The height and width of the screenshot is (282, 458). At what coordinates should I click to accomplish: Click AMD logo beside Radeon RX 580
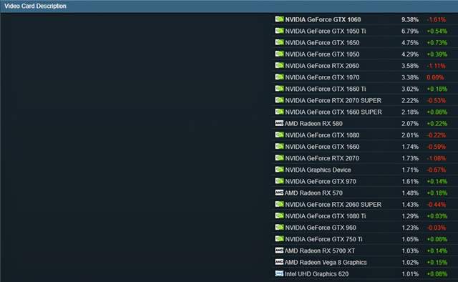tap(279, 123)
